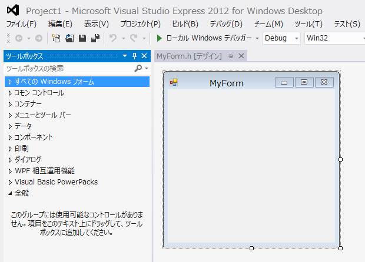Click the redo toolbar icon
The width and height of the screenshot is (365, 262).
point(134,38)
